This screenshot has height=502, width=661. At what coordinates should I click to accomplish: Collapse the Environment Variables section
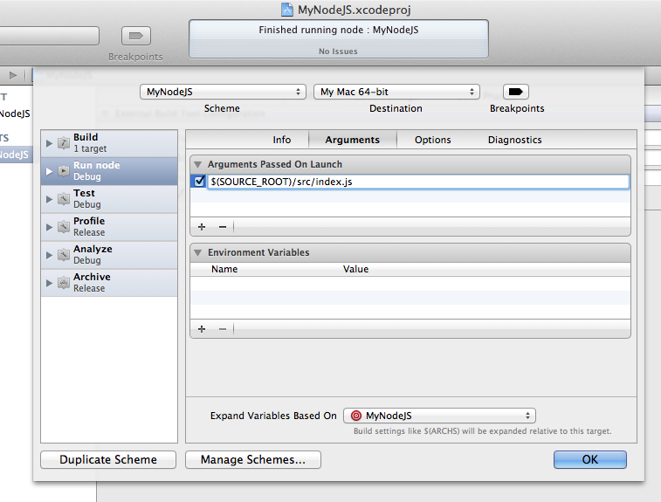tap(197, 253)
